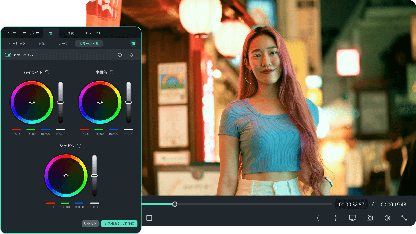
Task: Click カスタムとして保存 button
Action: tap(119, 224)
